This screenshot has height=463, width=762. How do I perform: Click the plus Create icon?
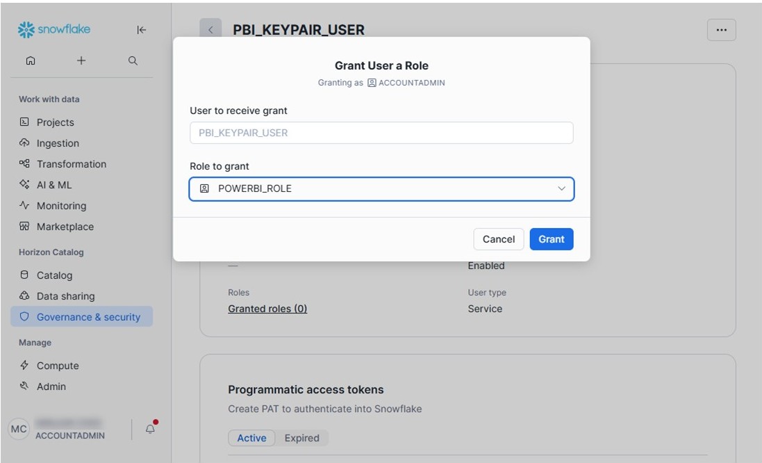[x=81, y=61]
